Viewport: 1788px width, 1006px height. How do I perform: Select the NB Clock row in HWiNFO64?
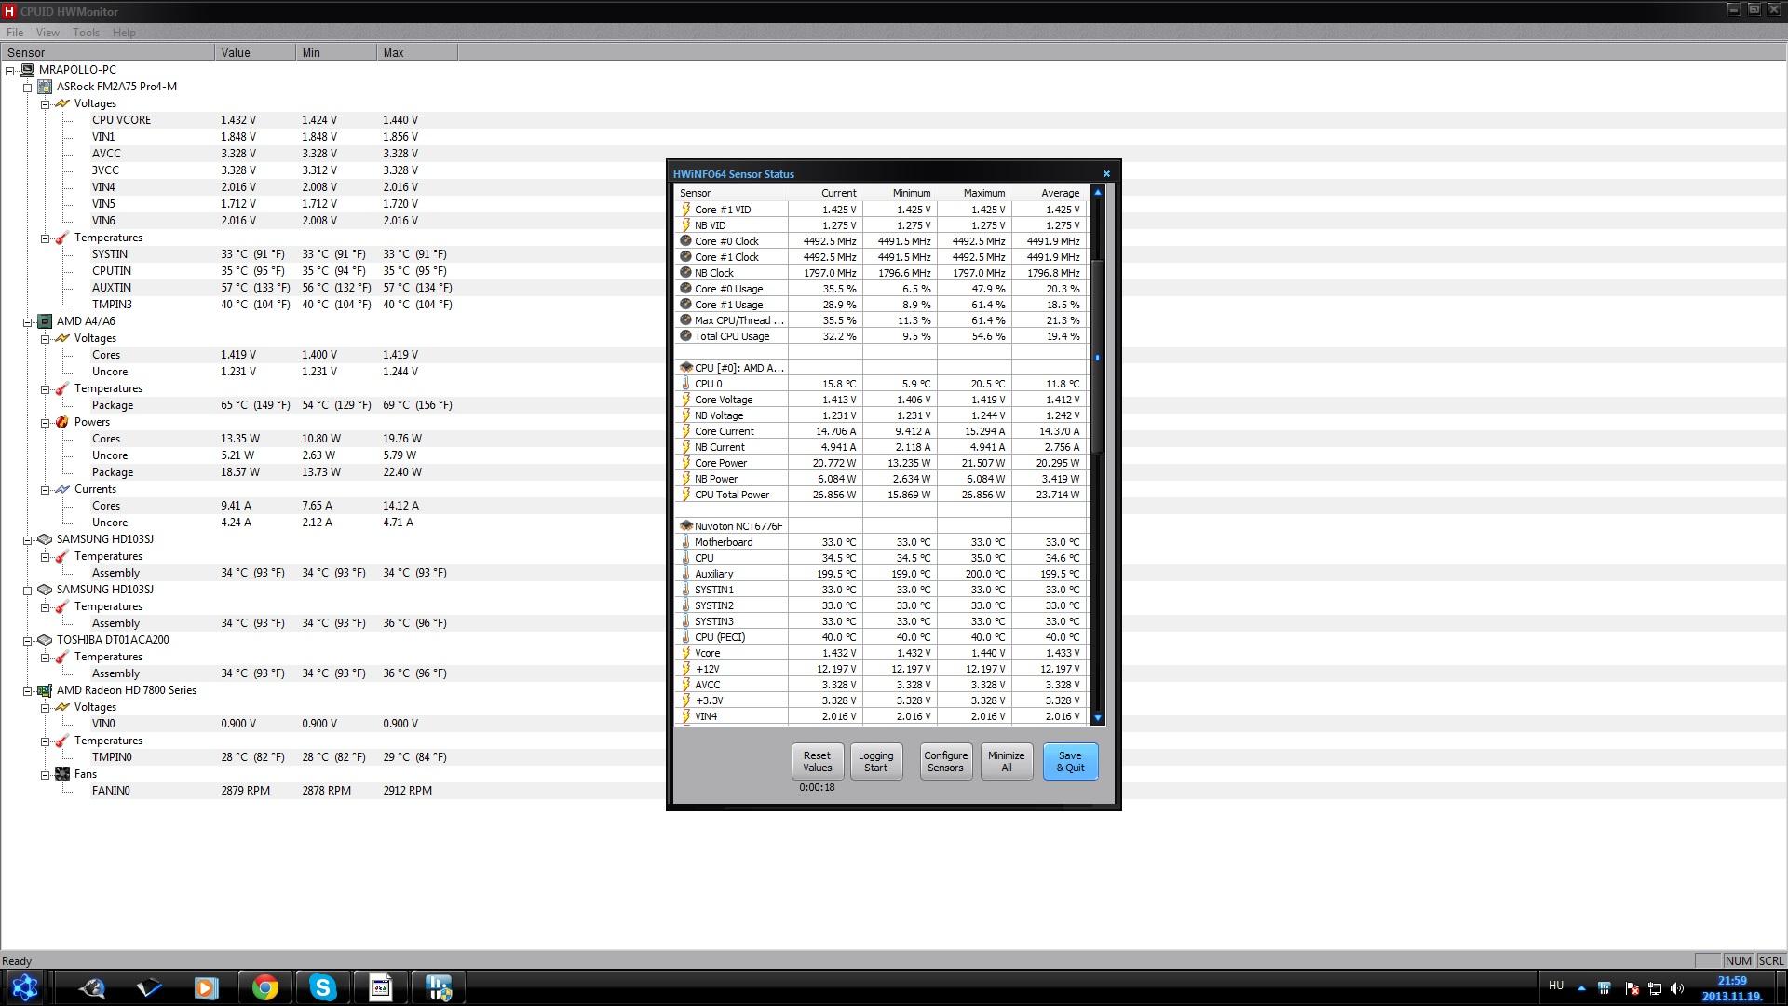[881, 273]
